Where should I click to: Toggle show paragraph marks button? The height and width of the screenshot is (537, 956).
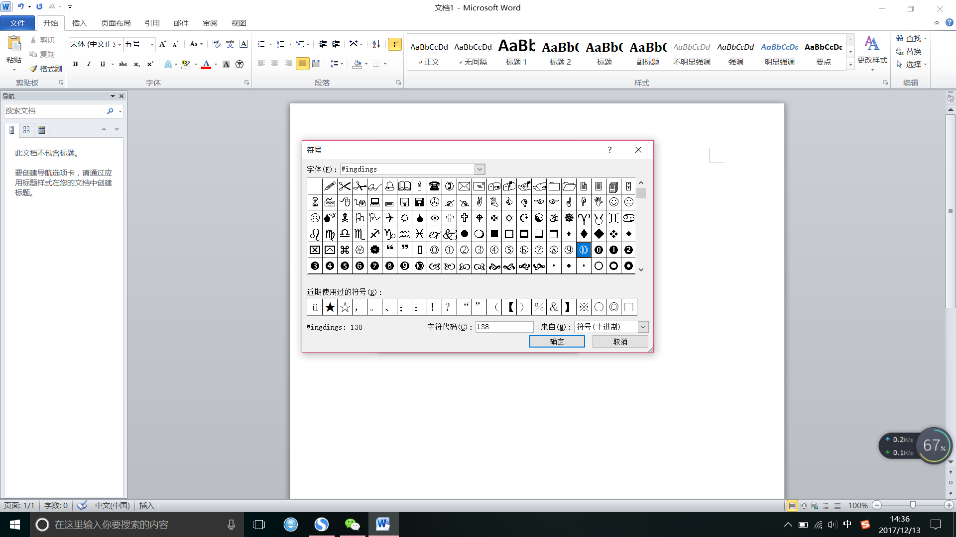394,44
